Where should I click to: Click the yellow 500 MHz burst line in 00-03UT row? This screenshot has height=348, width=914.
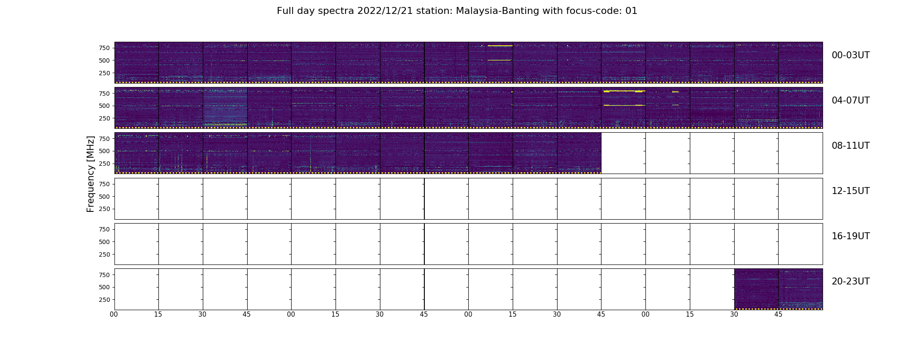(x=499, y=60)
